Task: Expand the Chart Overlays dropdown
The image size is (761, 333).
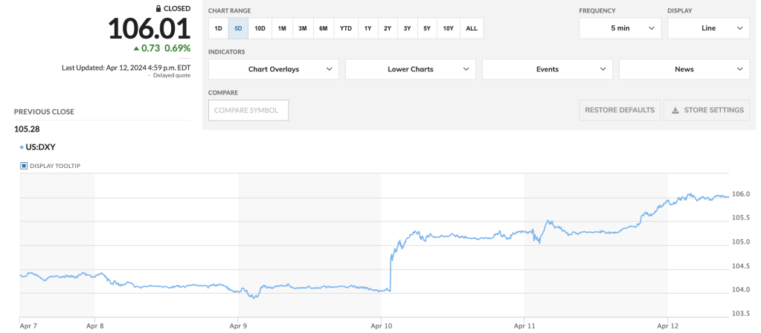Action: [274, 69]
